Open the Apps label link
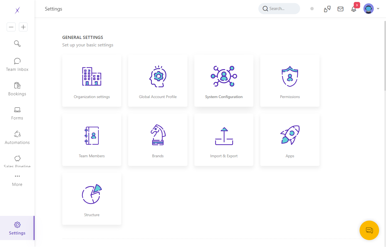 pos(290,156)
